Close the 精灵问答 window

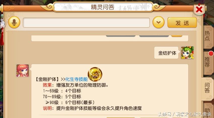(x=199, y=9)
